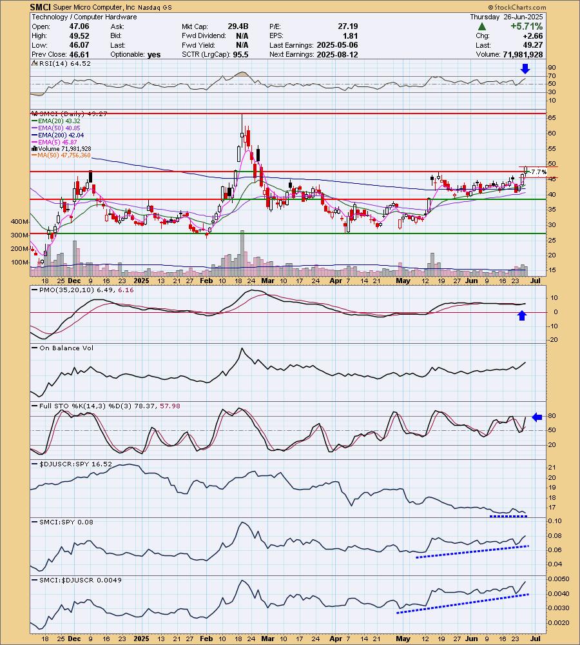Click the EPS value 1.81

350,35
